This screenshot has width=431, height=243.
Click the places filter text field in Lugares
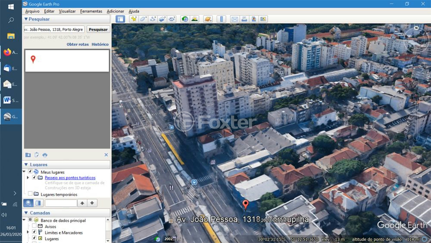[x=61, y=203]
